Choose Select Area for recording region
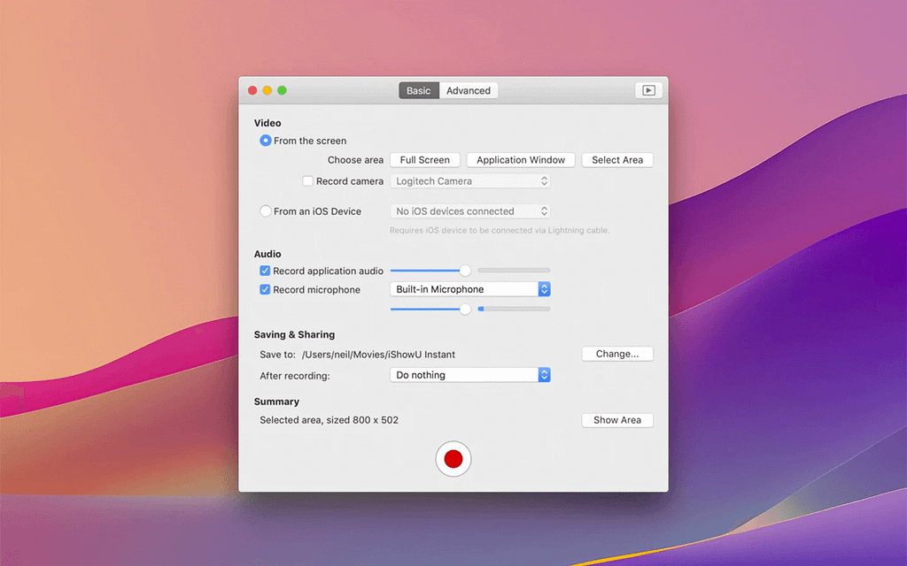 [617, 159]
